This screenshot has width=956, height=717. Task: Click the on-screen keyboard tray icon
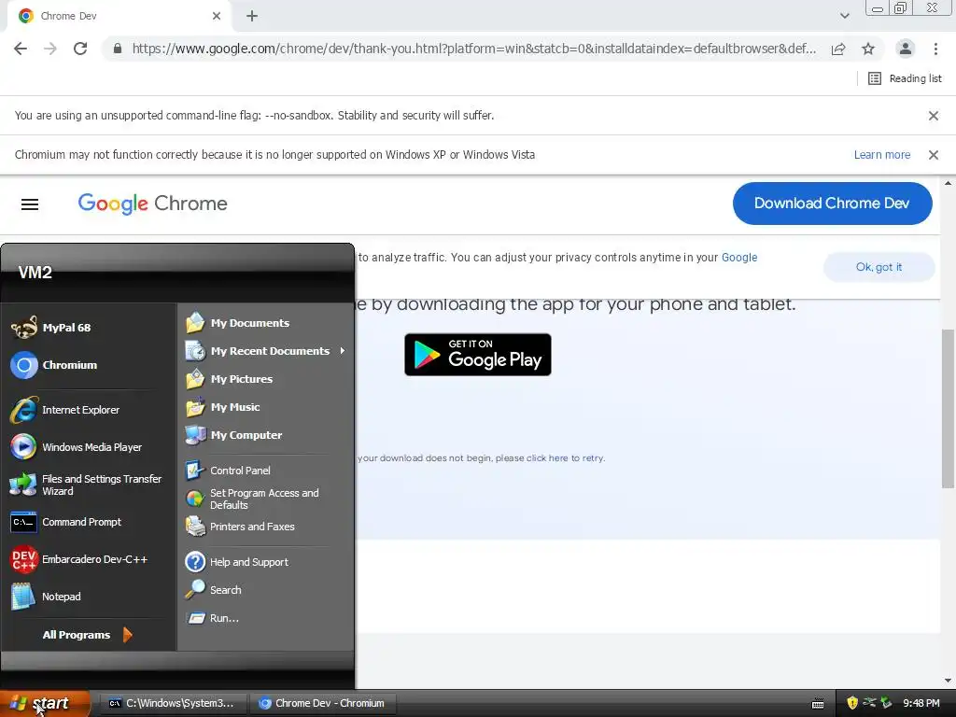coord(818,704)
